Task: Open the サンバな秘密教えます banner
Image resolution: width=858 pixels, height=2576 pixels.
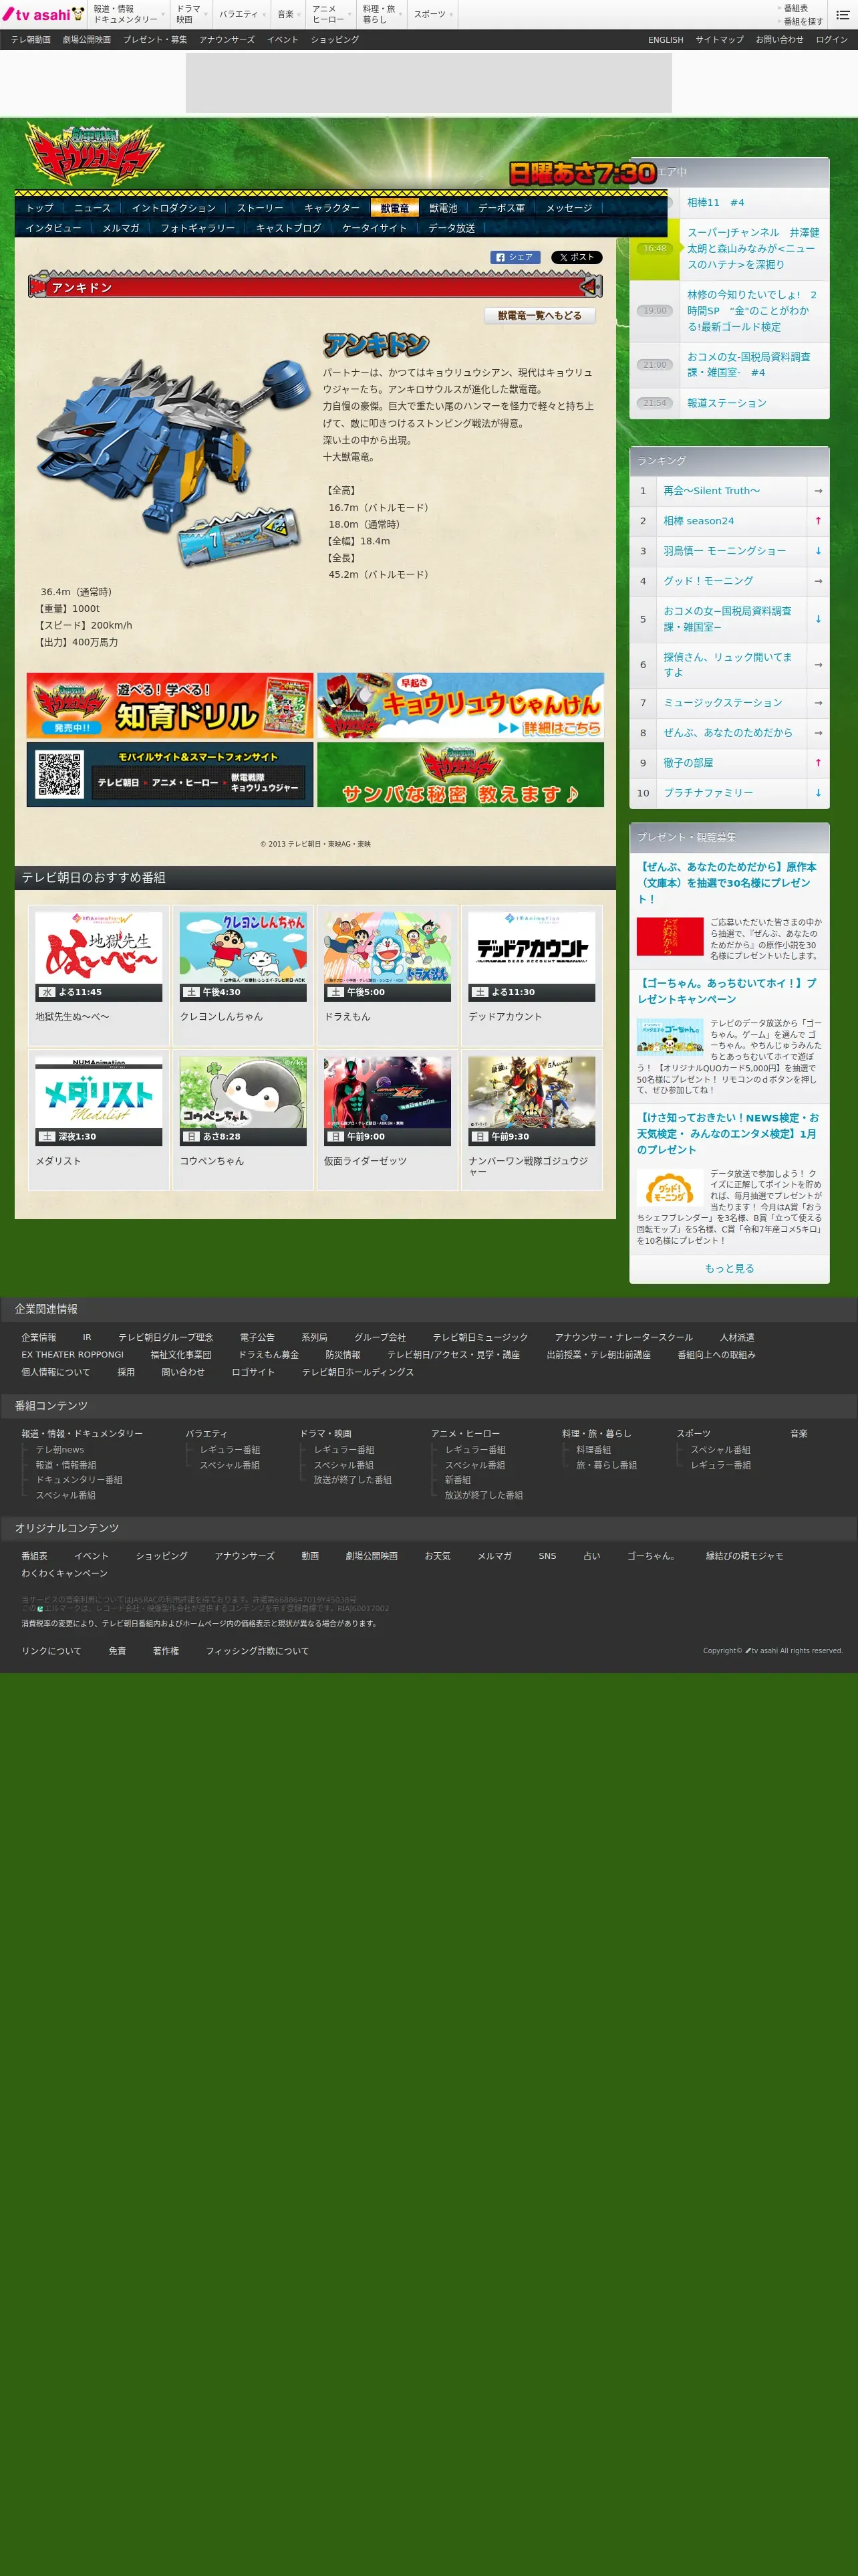Action: coord(460,774)
